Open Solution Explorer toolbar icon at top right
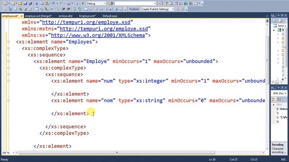 (161, 4)
